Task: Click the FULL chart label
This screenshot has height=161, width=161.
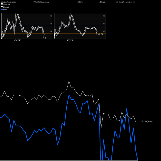Action: click(x=70, y=40)
